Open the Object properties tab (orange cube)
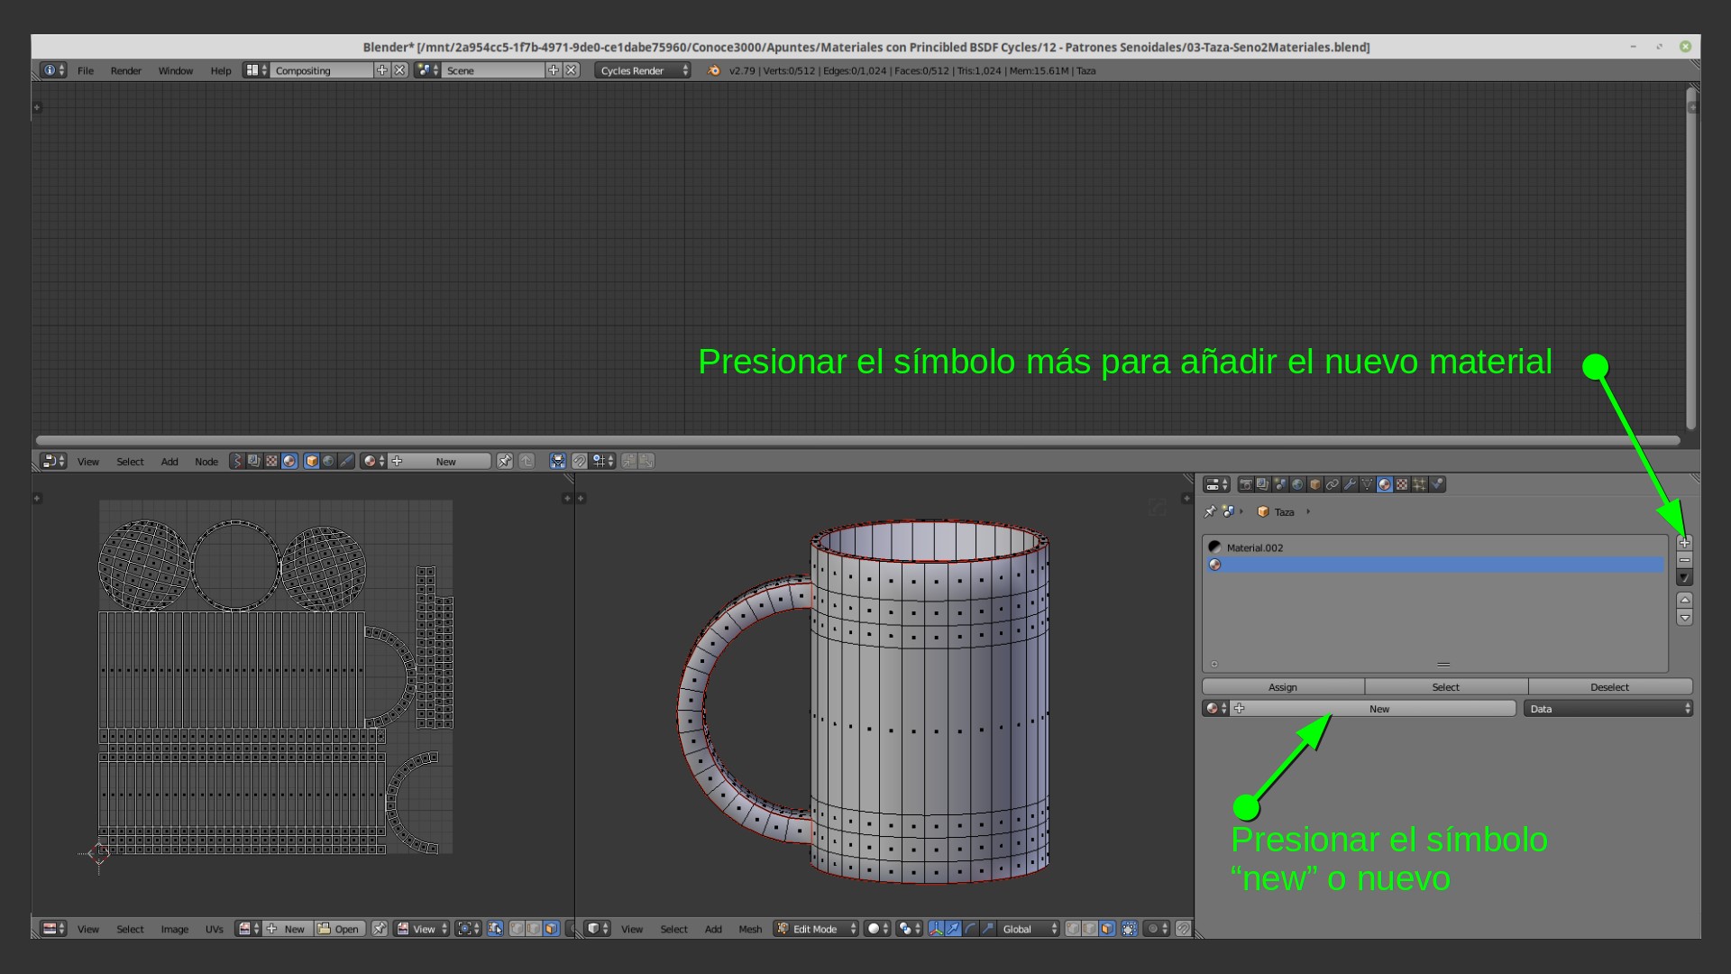Image resolution: width=1731 pixels, height=974 pixels. 1315,484
